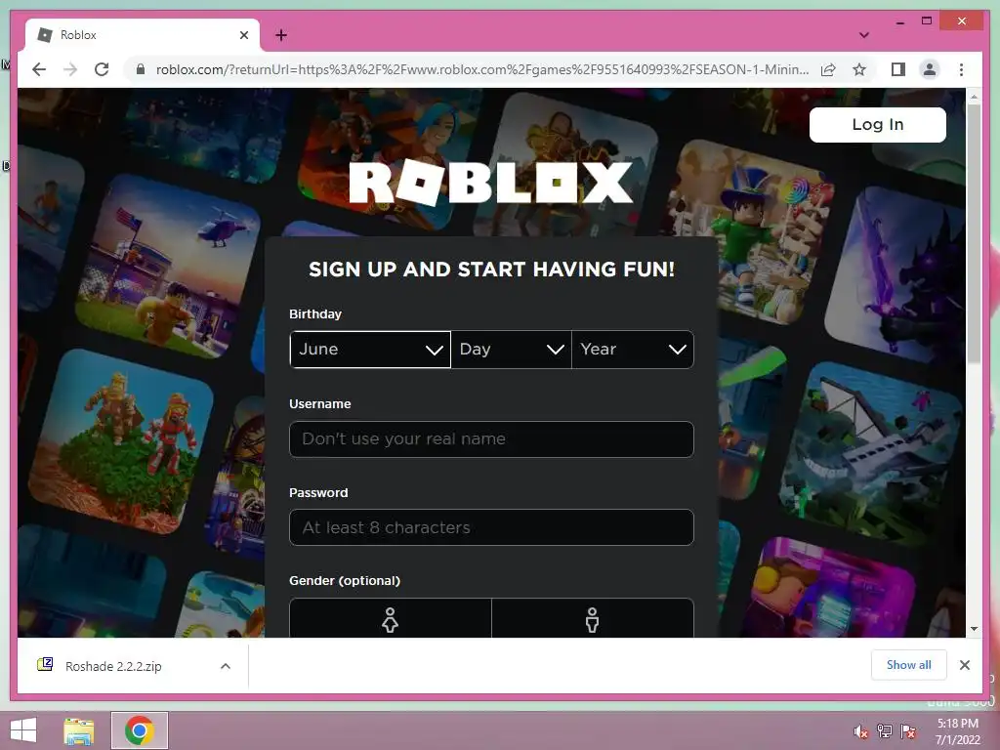Screen dimensions: 1000x750
Task: Click the address bar URL
Action: pyautogui.click(x=482, y=69)
